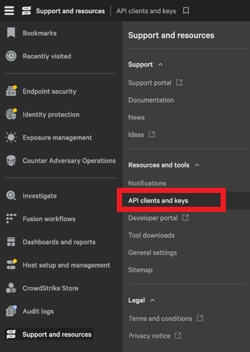This screenshot has height=352, width=250.
Task: Bookmark the API clients and keys page
Action: [x=186, y=10]
